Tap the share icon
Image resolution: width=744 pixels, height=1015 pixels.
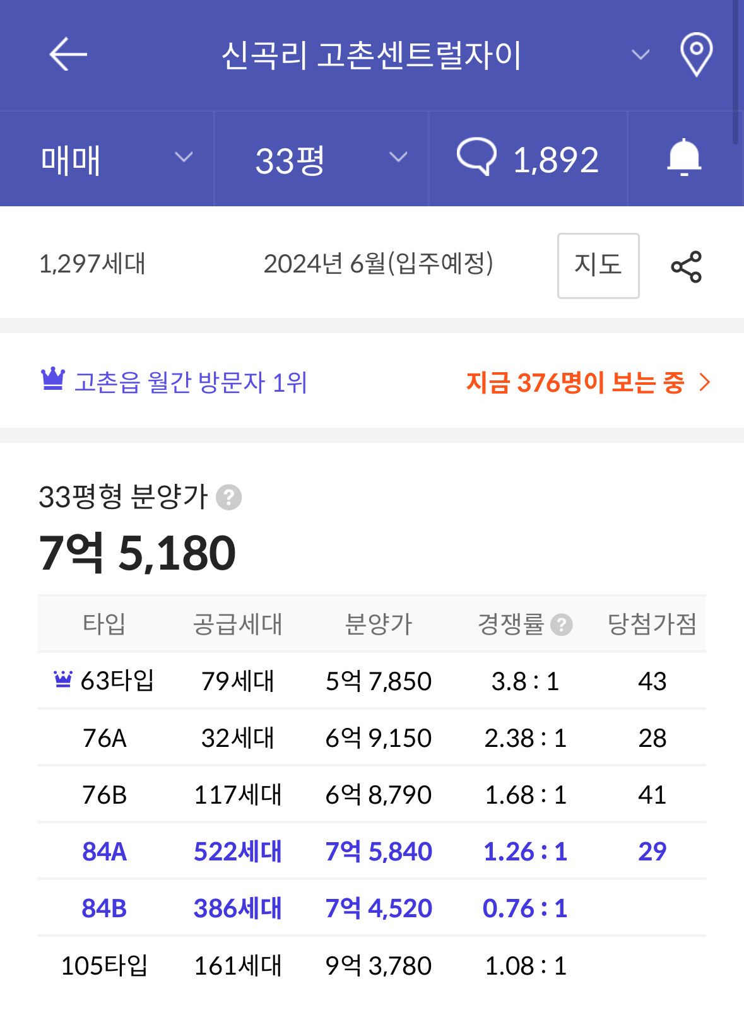point(687,266)
